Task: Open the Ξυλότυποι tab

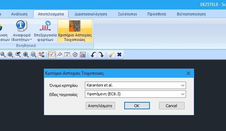Action: pos(127,14)
